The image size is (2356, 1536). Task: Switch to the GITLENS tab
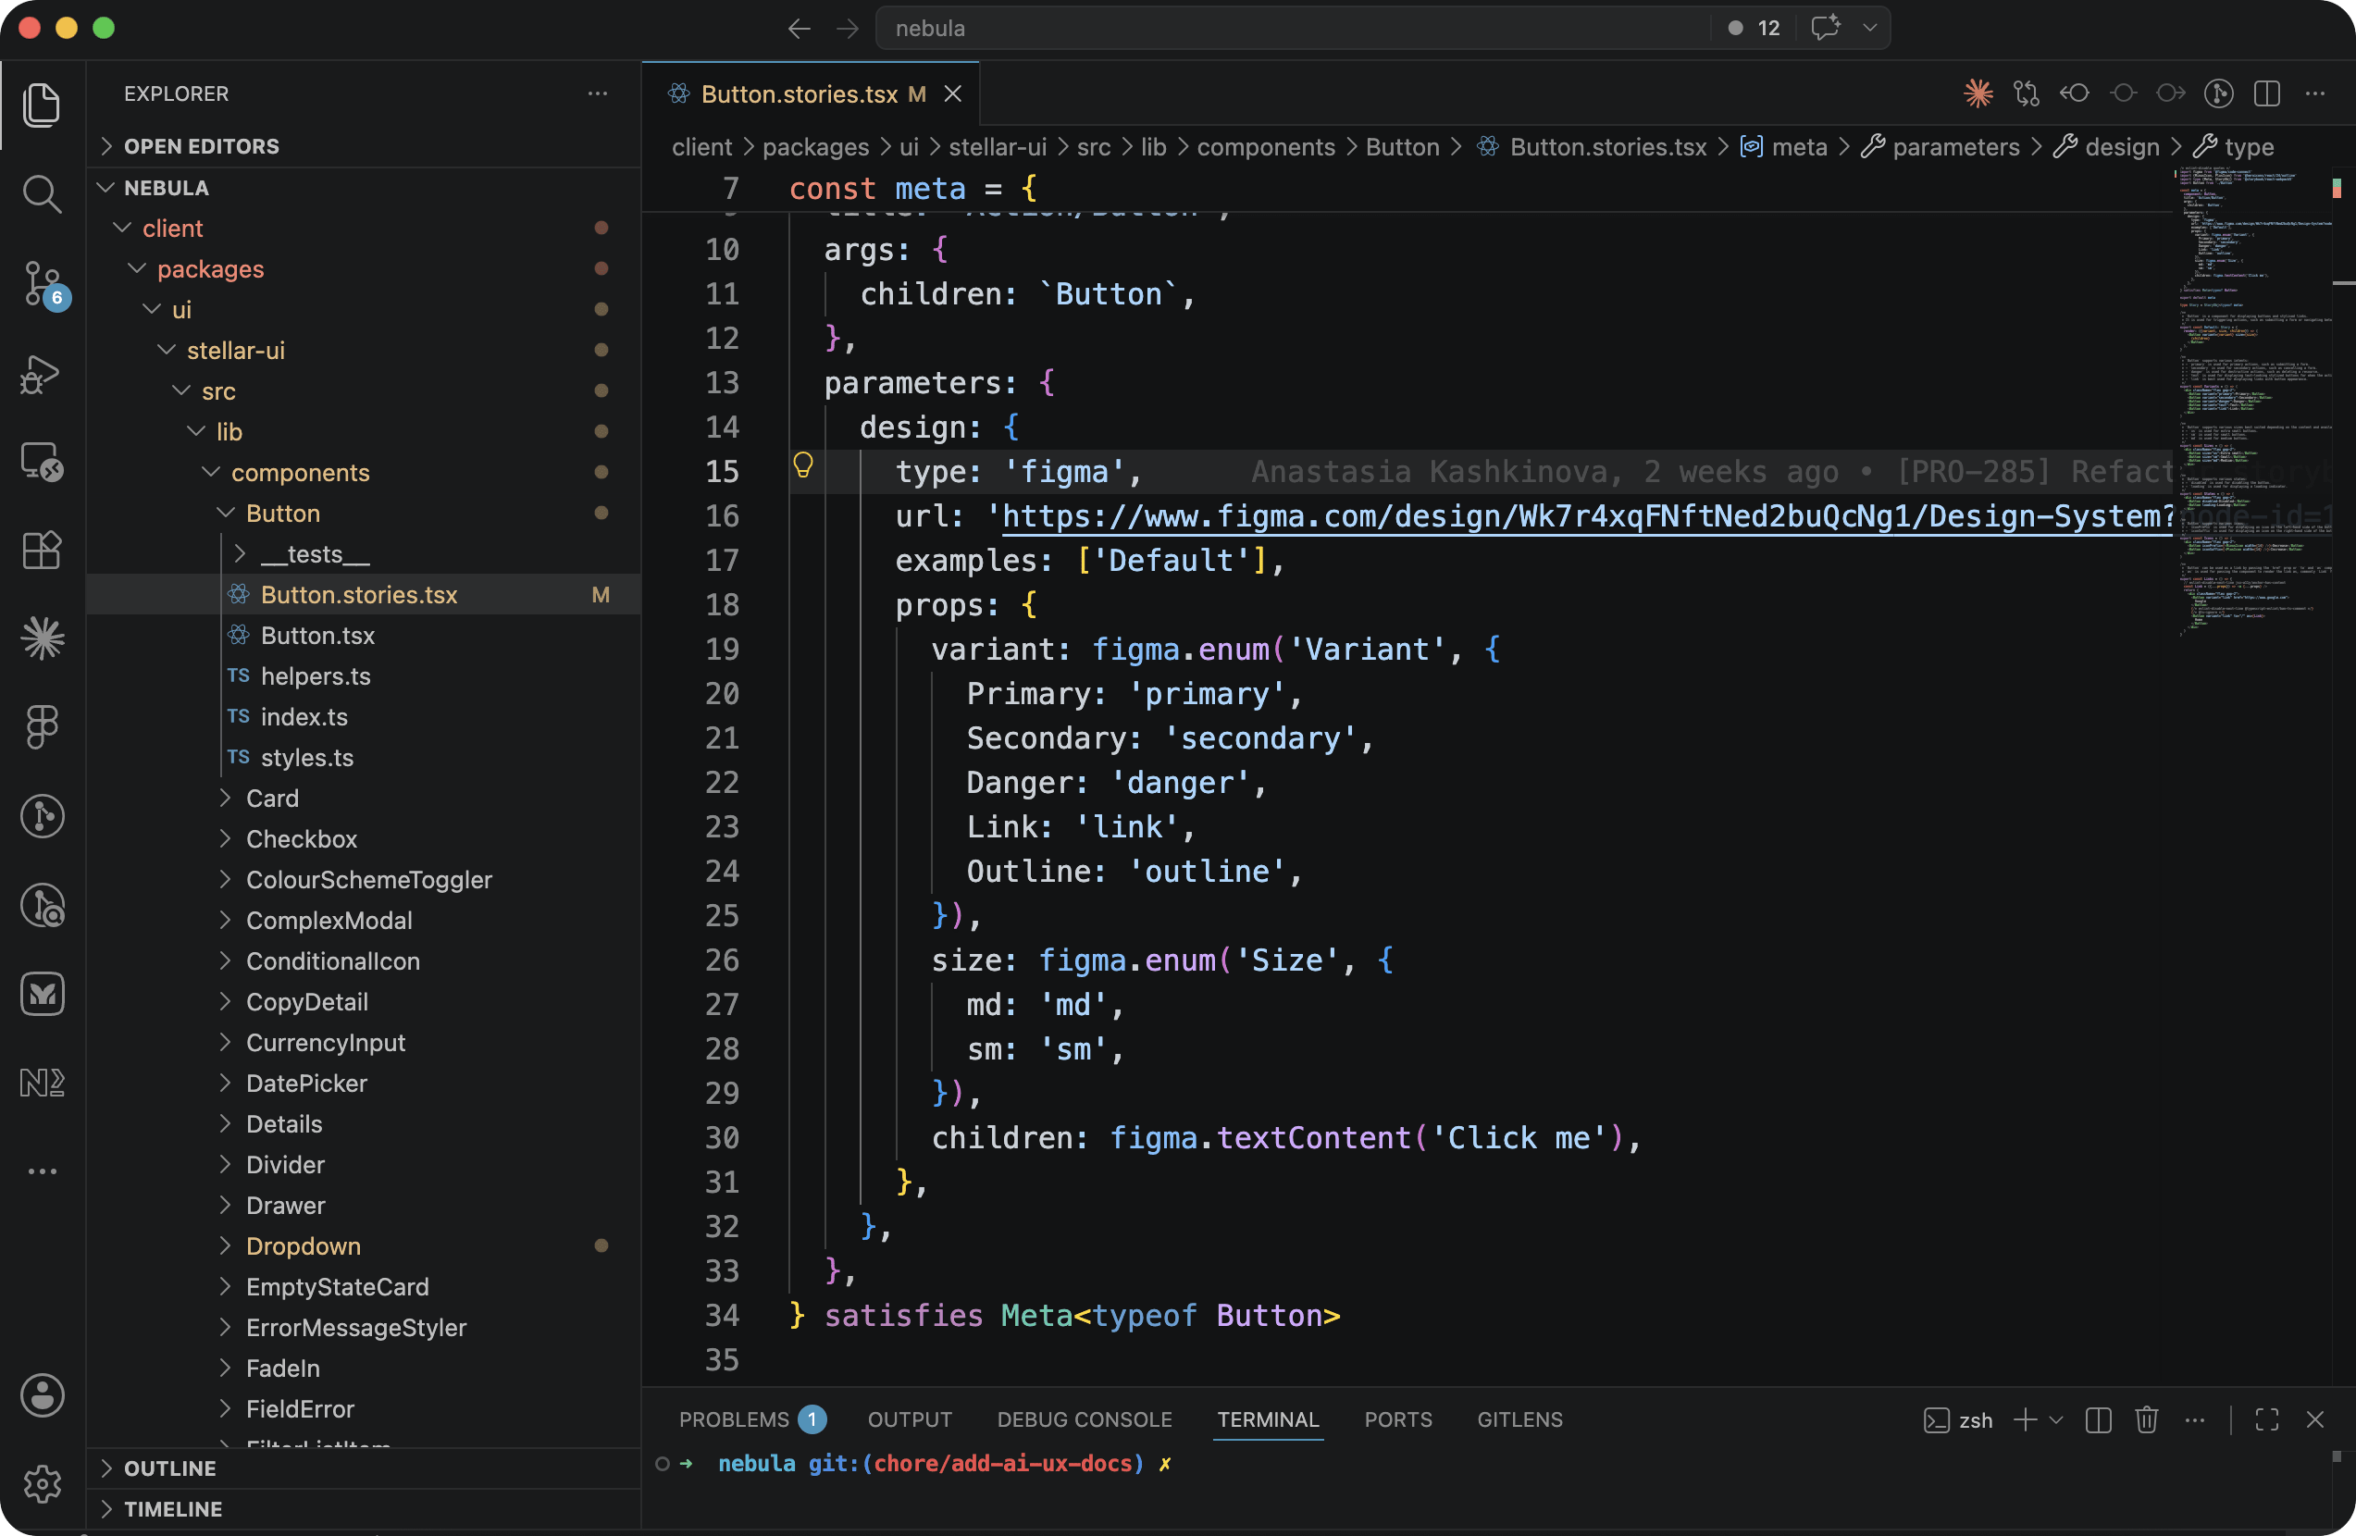pyautogui.click(x=1519, y=1419)
